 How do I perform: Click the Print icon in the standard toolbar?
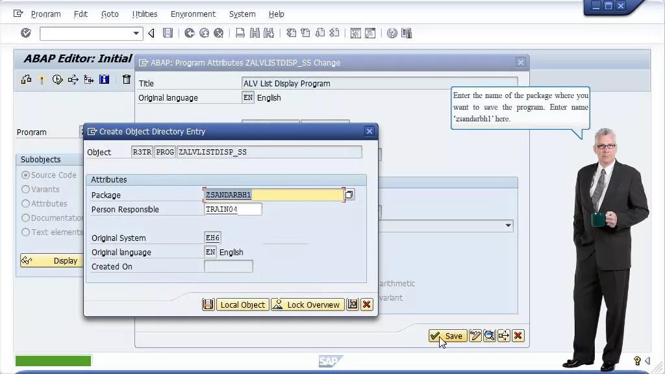pyautogui.click(x=240, y=33)
